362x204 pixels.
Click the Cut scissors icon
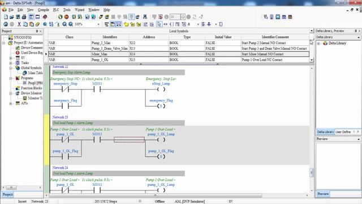click(19, 24)
